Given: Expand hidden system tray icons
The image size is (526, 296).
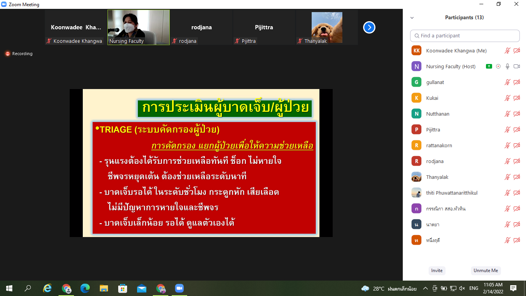Looking at the screenshot, I should (x=425, y=288).
